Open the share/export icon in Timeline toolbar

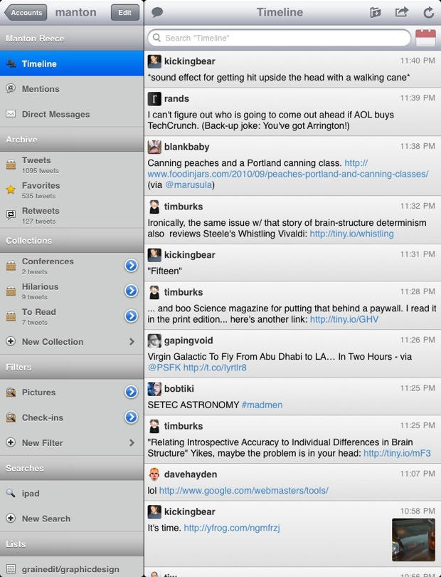pos(401,12)
